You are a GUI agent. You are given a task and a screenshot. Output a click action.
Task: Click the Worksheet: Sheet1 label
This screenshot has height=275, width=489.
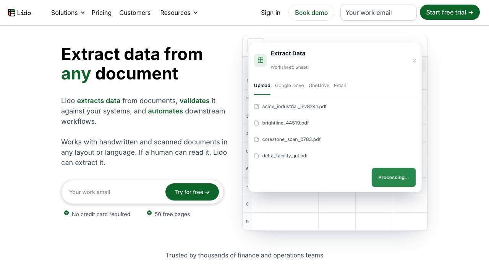[x=290, y=67]
